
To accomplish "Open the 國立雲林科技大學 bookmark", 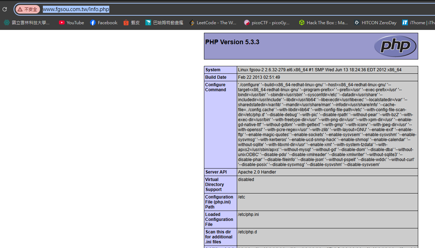I will coord(27,22).
